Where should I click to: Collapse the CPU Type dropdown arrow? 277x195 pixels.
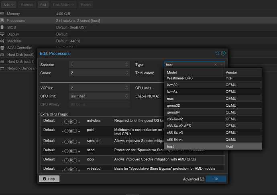click(222, 65)
